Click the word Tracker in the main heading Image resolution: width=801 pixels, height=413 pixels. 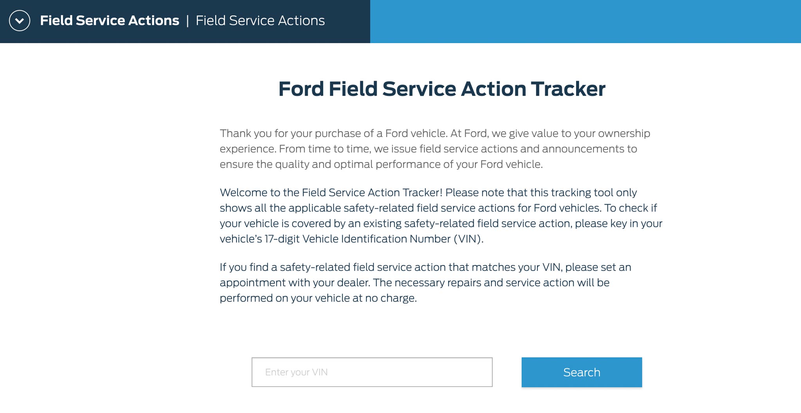(x=568, y=89)
